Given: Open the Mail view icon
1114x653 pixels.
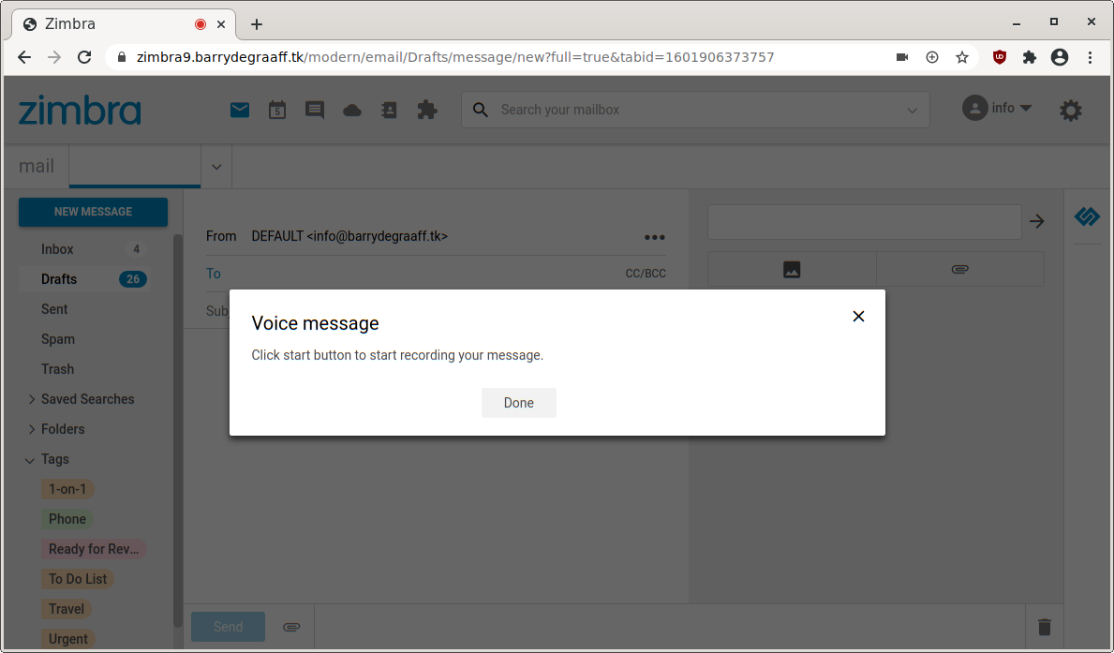Looking at the screenshot, I should coord(240,111).
